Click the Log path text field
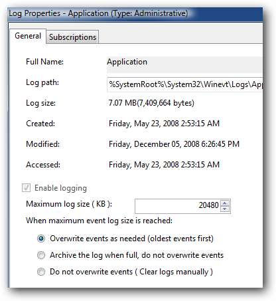The image size is (276, 301). coord(185,84)
